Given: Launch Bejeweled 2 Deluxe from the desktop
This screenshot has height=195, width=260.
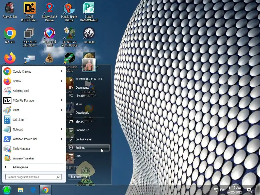Looking at the screenshot, I should pyautogui.click(x=50, y=12).
